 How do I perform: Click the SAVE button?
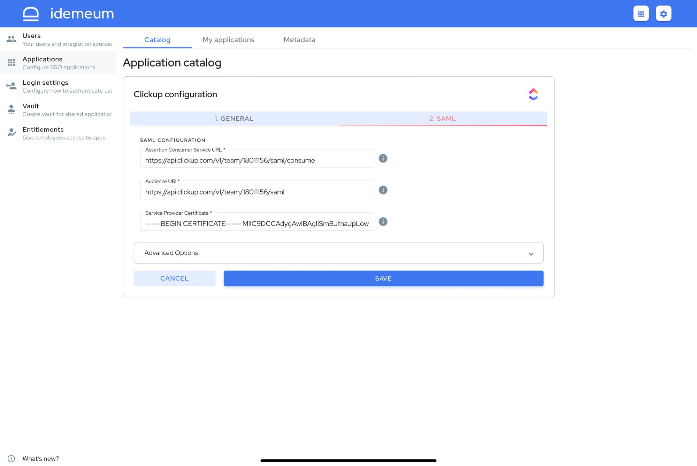click(383, 278)
